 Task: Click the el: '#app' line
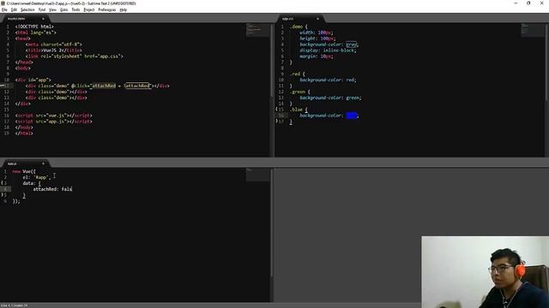coord(37,177)
